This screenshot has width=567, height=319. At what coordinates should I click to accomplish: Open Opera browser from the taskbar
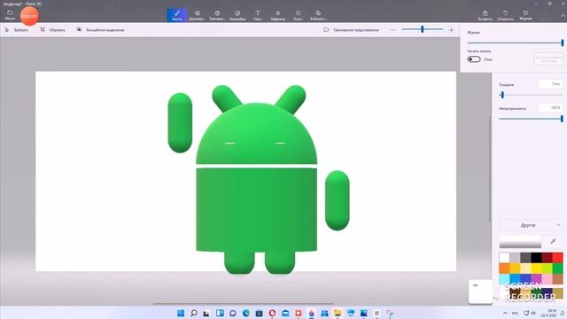point(272,313)
